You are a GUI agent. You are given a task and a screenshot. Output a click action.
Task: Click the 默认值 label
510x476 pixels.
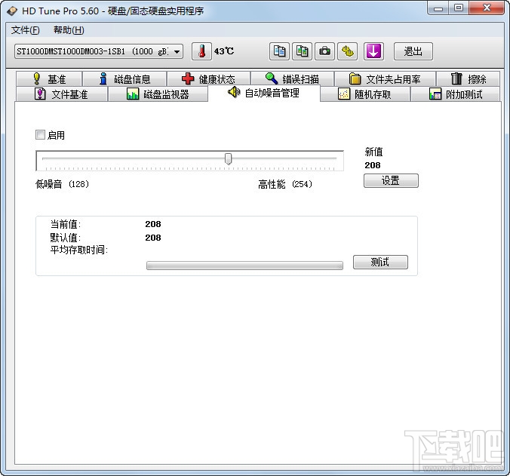click(66, 238)
